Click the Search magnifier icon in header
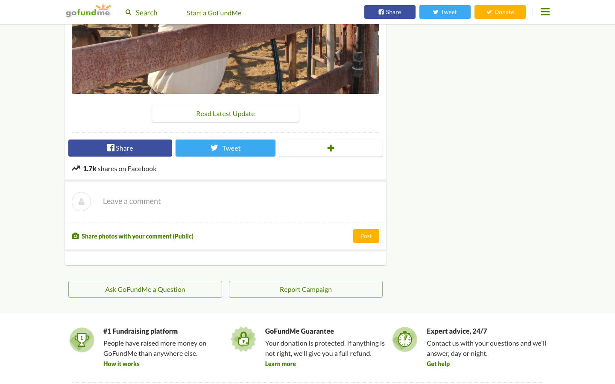This screenshot has width=615, height=384. (128, 12)
